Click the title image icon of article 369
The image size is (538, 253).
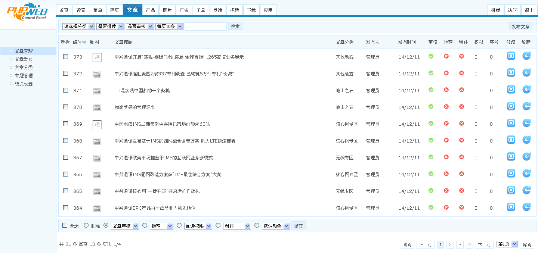coord(97,124)
